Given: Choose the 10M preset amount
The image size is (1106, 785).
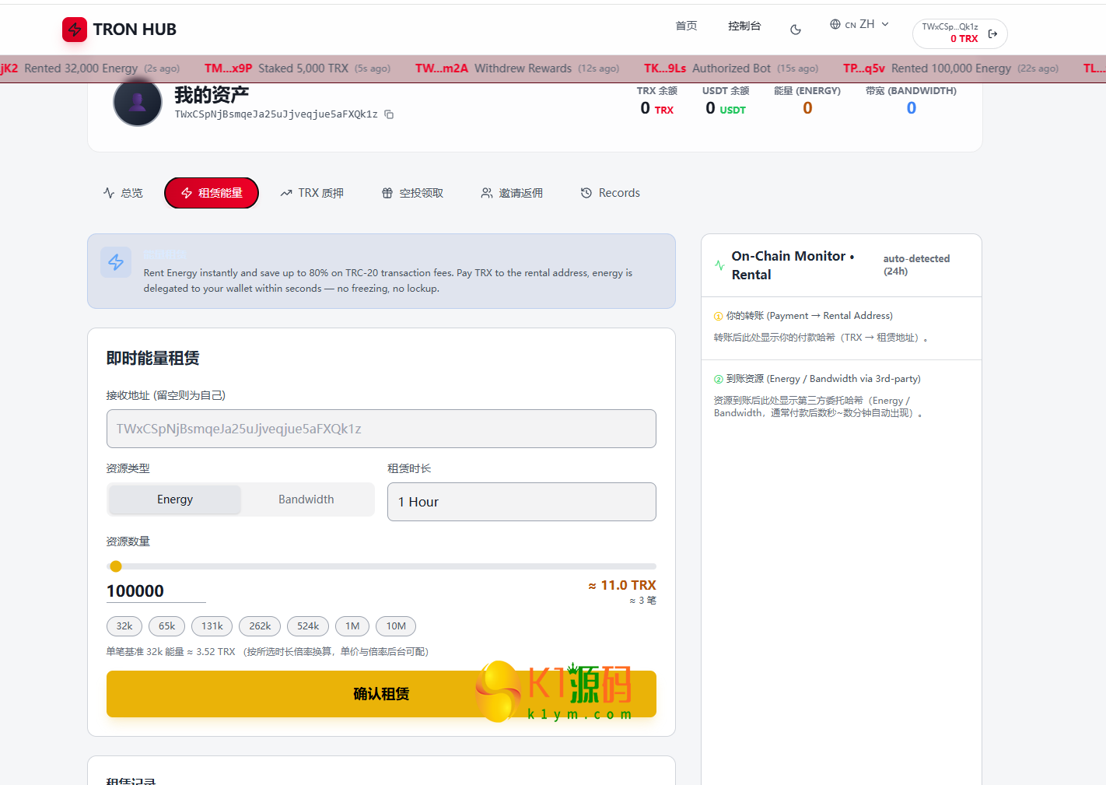Looking at the screenshot, I should pyautogui.click(x=396, y=626).
